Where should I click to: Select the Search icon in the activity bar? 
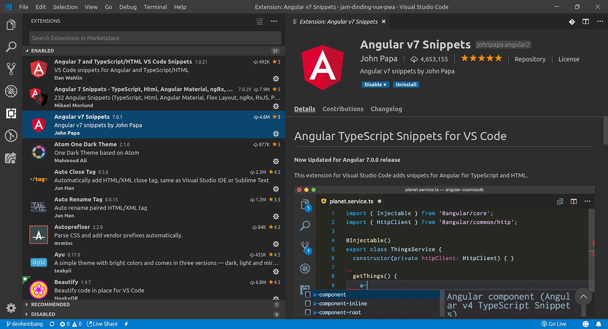coord(11,46)
